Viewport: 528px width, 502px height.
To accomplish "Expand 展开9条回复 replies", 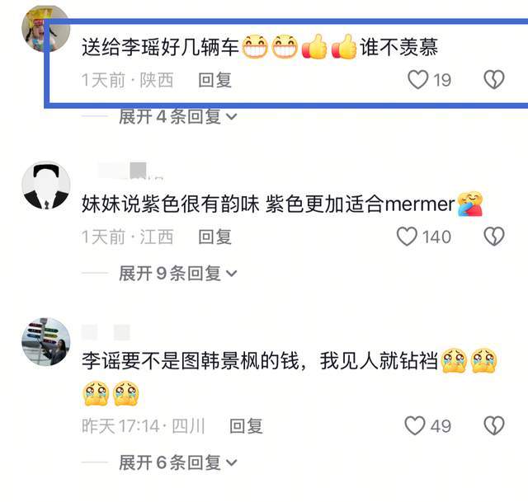I will pos(178,273).
